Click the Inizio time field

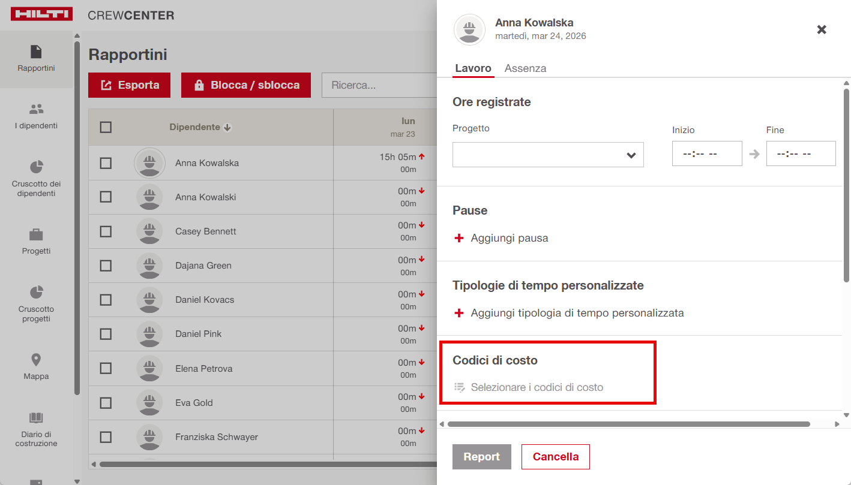coord(706,153)
